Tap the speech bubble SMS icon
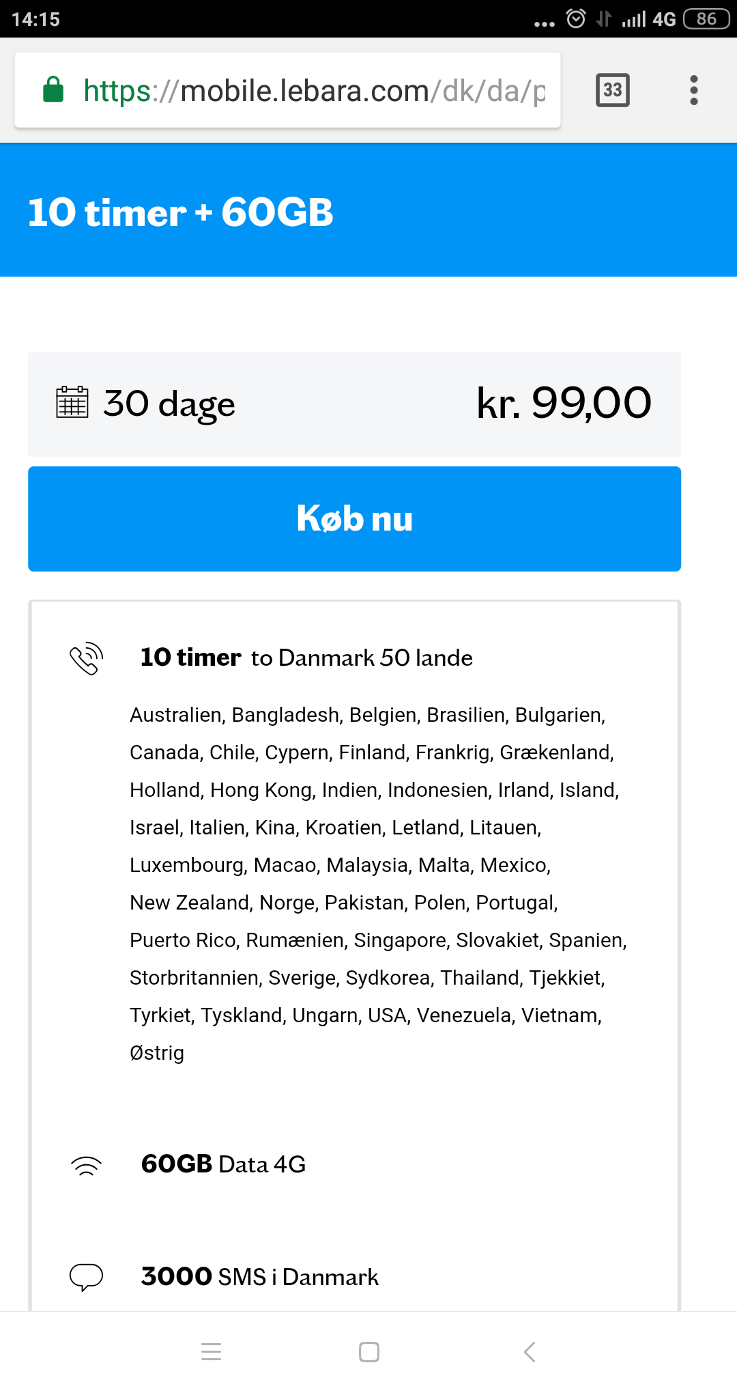The height and width of the screenshot is (1393, 737). click(87, 1277)
